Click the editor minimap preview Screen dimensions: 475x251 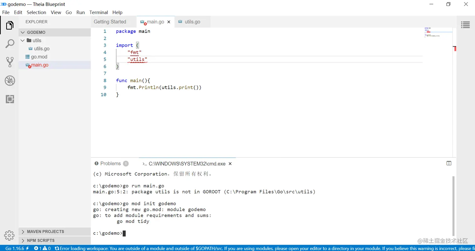tap(439, 32)
